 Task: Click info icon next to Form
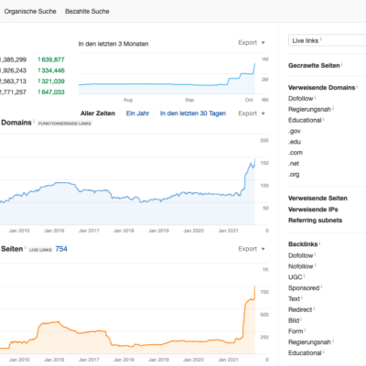[305, 330]
